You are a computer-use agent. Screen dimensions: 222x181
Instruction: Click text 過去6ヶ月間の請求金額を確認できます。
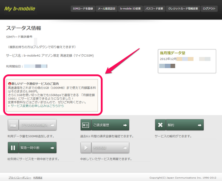[x=107, y=136]
